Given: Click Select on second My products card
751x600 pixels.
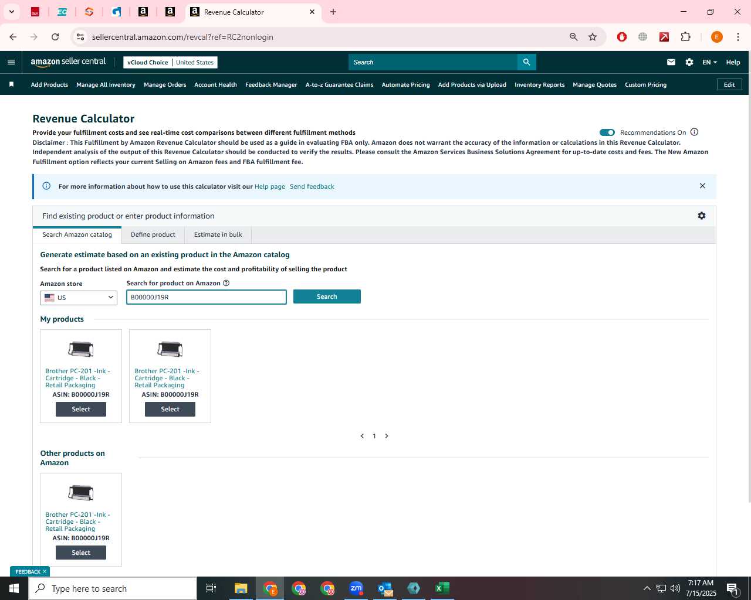Looking at the screenshot, I should (170, 409).
